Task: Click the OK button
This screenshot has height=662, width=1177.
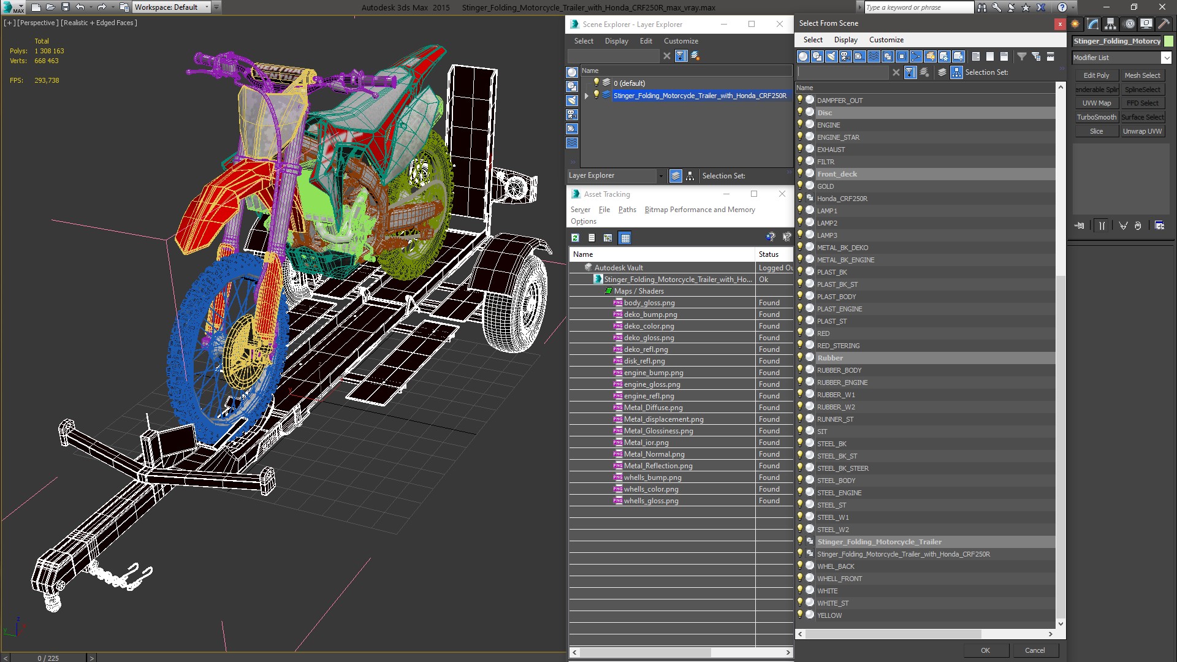Action: 985,650
